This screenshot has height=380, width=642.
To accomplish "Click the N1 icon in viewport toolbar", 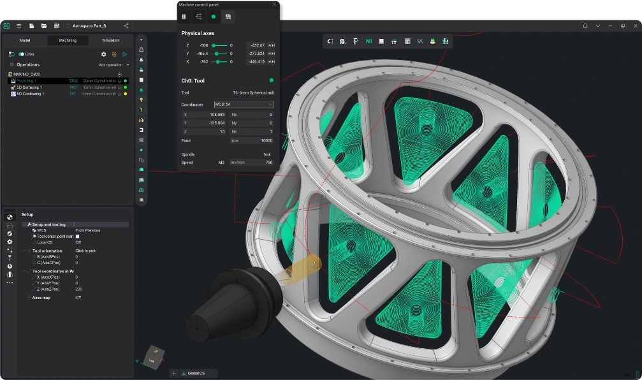I will (368, 41).
